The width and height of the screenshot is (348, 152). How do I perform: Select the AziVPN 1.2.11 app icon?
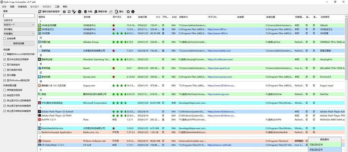pyautogui.click(x=40, y=120)
